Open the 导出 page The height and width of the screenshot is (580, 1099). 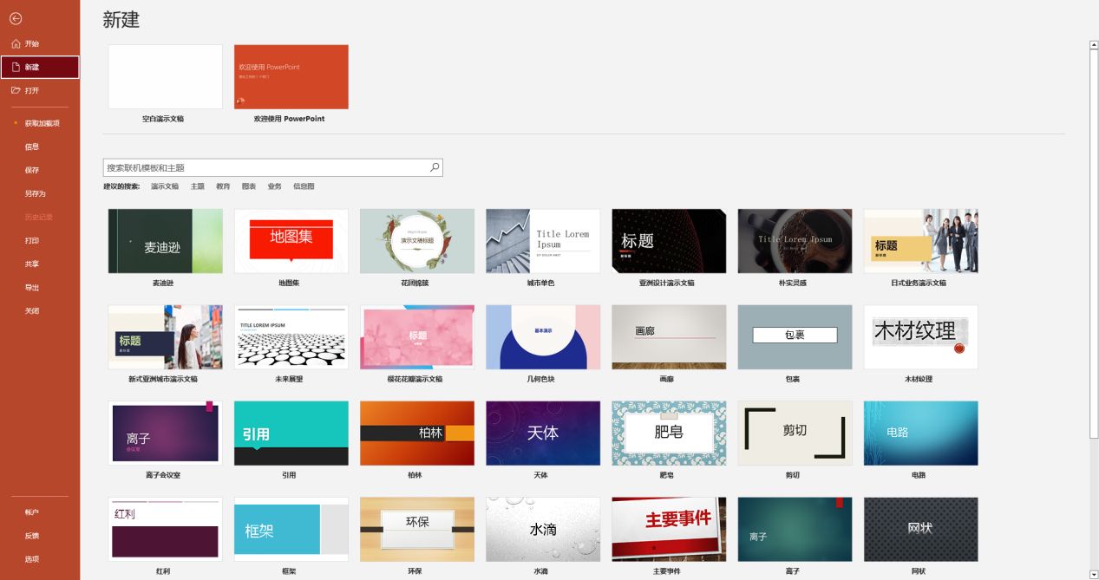tap(40, 287)
